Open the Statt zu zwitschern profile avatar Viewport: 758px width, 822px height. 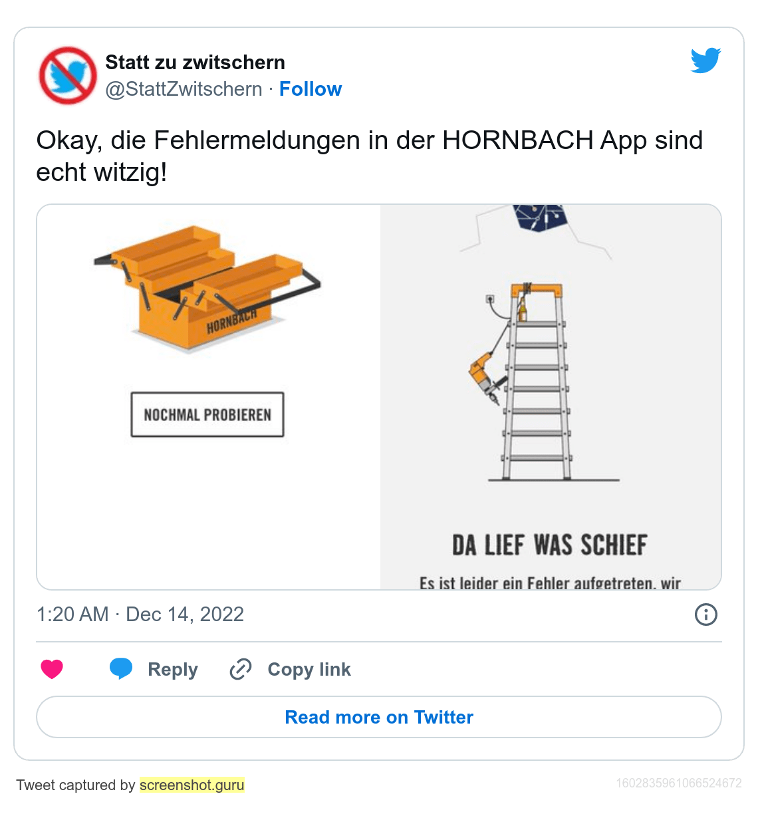(68, 75)
